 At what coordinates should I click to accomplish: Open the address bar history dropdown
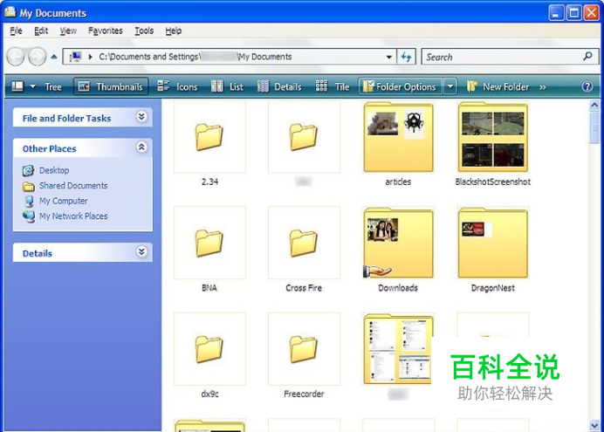click(x=389, y=57)
